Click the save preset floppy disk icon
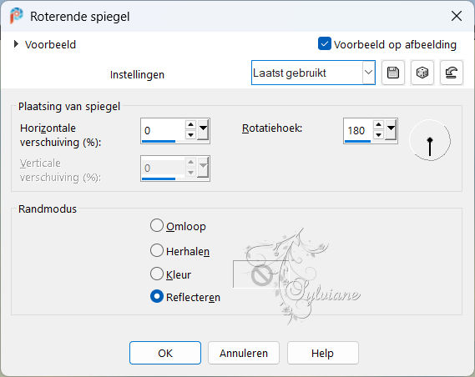Viewport: 475px width, 377px height. (393, 73)
